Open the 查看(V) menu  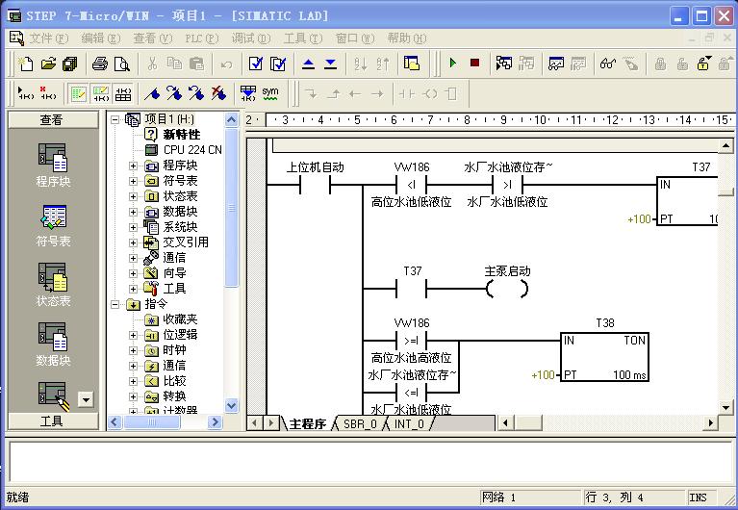coord(152,38)
